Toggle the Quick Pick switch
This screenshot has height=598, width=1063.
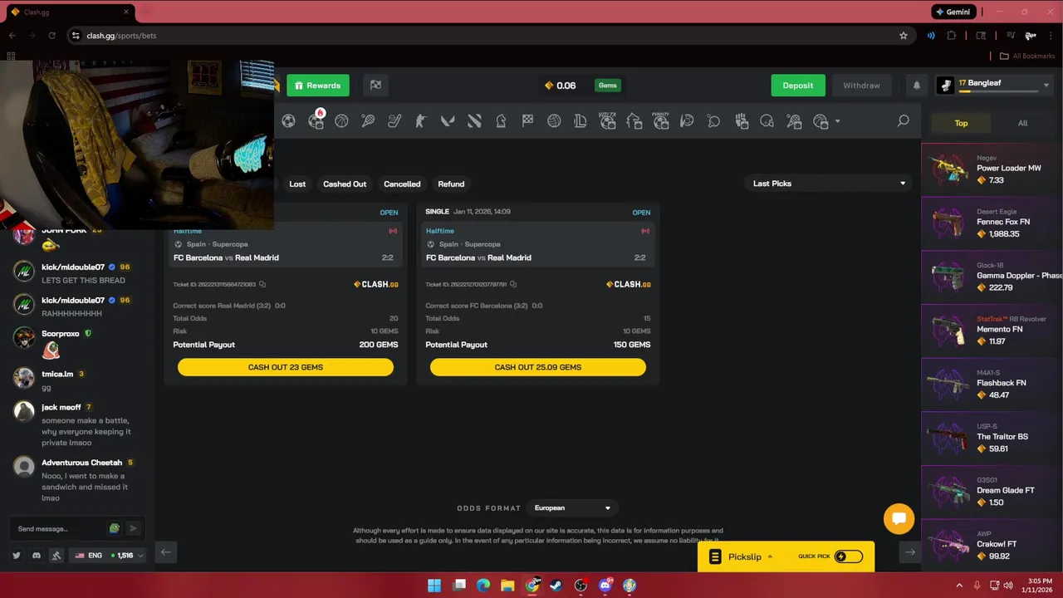(x=848, y=556)
